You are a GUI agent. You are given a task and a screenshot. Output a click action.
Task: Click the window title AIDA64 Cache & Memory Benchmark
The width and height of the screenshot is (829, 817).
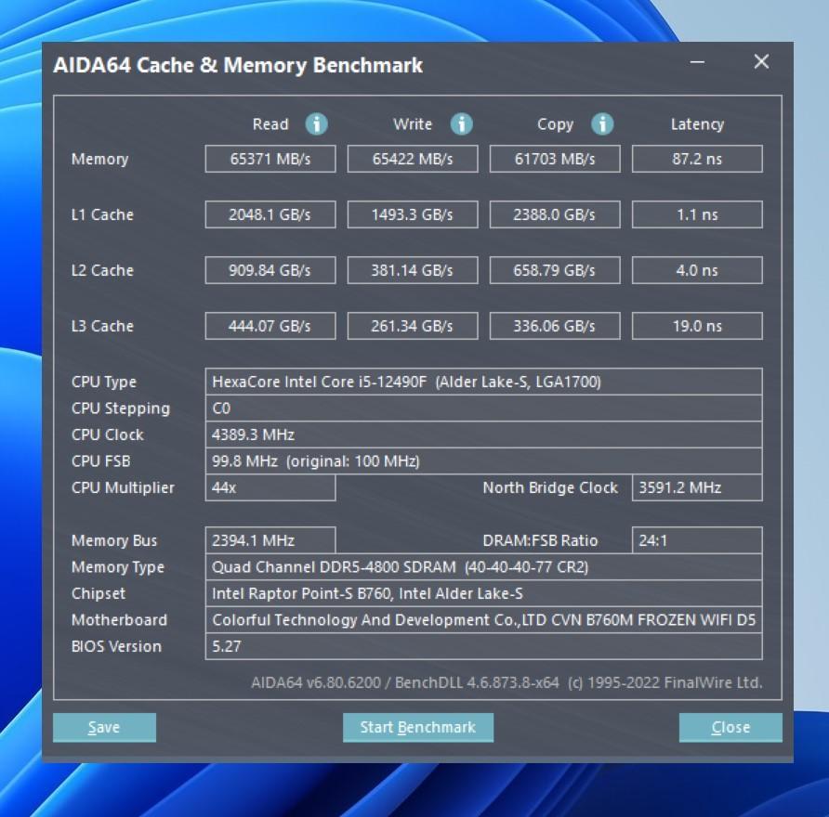tap(238, 65)
